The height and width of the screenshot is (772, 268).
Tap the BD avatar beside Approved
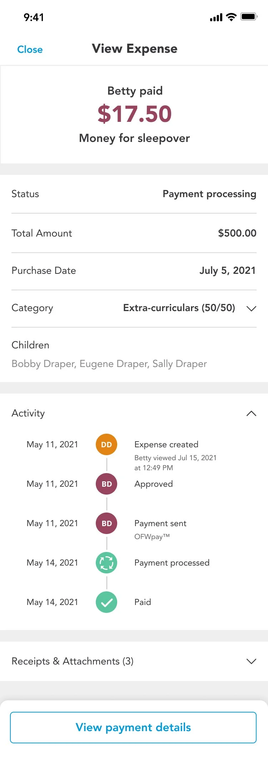(x=106, y=484)
